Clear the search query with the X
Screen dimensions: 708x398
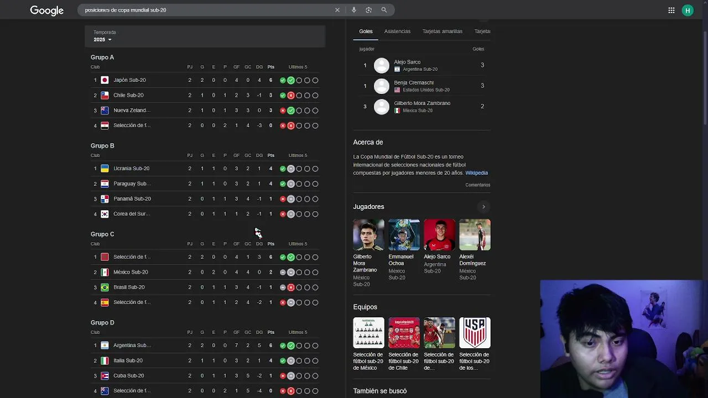point(337,10)
